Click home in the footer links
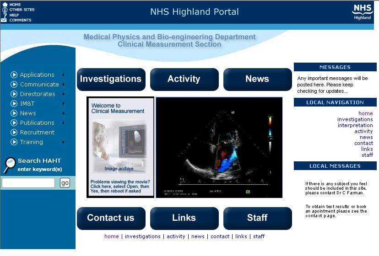The width and height of the screenshot is (379, 256). [111, 236]
